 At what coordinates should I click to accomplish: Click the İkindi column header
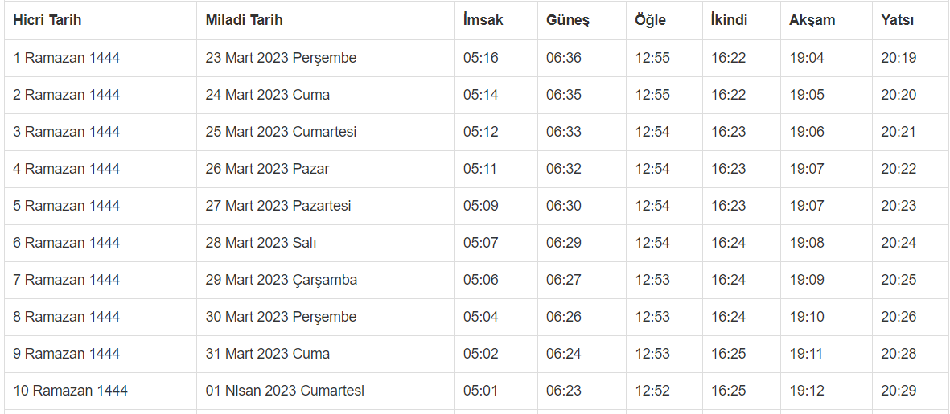(x=730, y=21)
